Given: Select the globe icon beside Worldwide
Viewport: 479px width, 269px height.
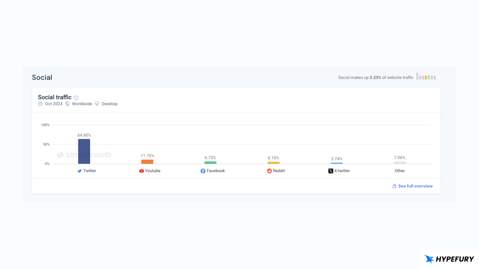Looking at the screenshot, I should click(x=67, y=104).
